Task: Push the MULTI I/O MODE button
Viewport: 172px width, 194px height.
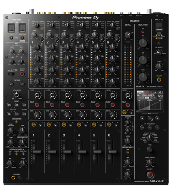Action: click(x=159, y=43)
